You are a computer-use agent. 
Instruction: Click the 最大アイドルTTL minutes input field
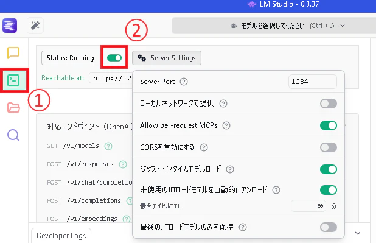(308, 206)
